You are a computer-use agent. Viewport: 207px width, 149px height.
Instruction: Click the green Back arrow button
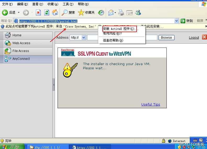pyautogui.click(x=5, y=13)
